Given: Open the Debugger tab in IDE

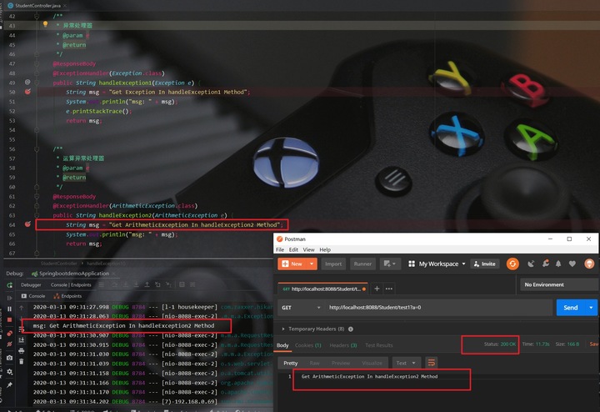Looking at the screenshot, I should 31,284.
